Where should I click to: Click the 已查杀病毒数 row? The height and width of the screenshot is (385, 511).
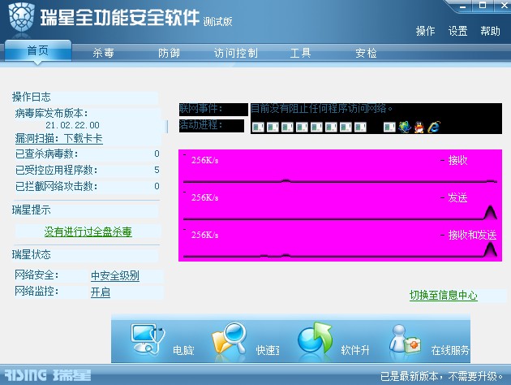coord(87,154)
